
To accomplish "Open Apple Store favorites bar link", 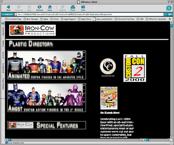I will [85, 19].
